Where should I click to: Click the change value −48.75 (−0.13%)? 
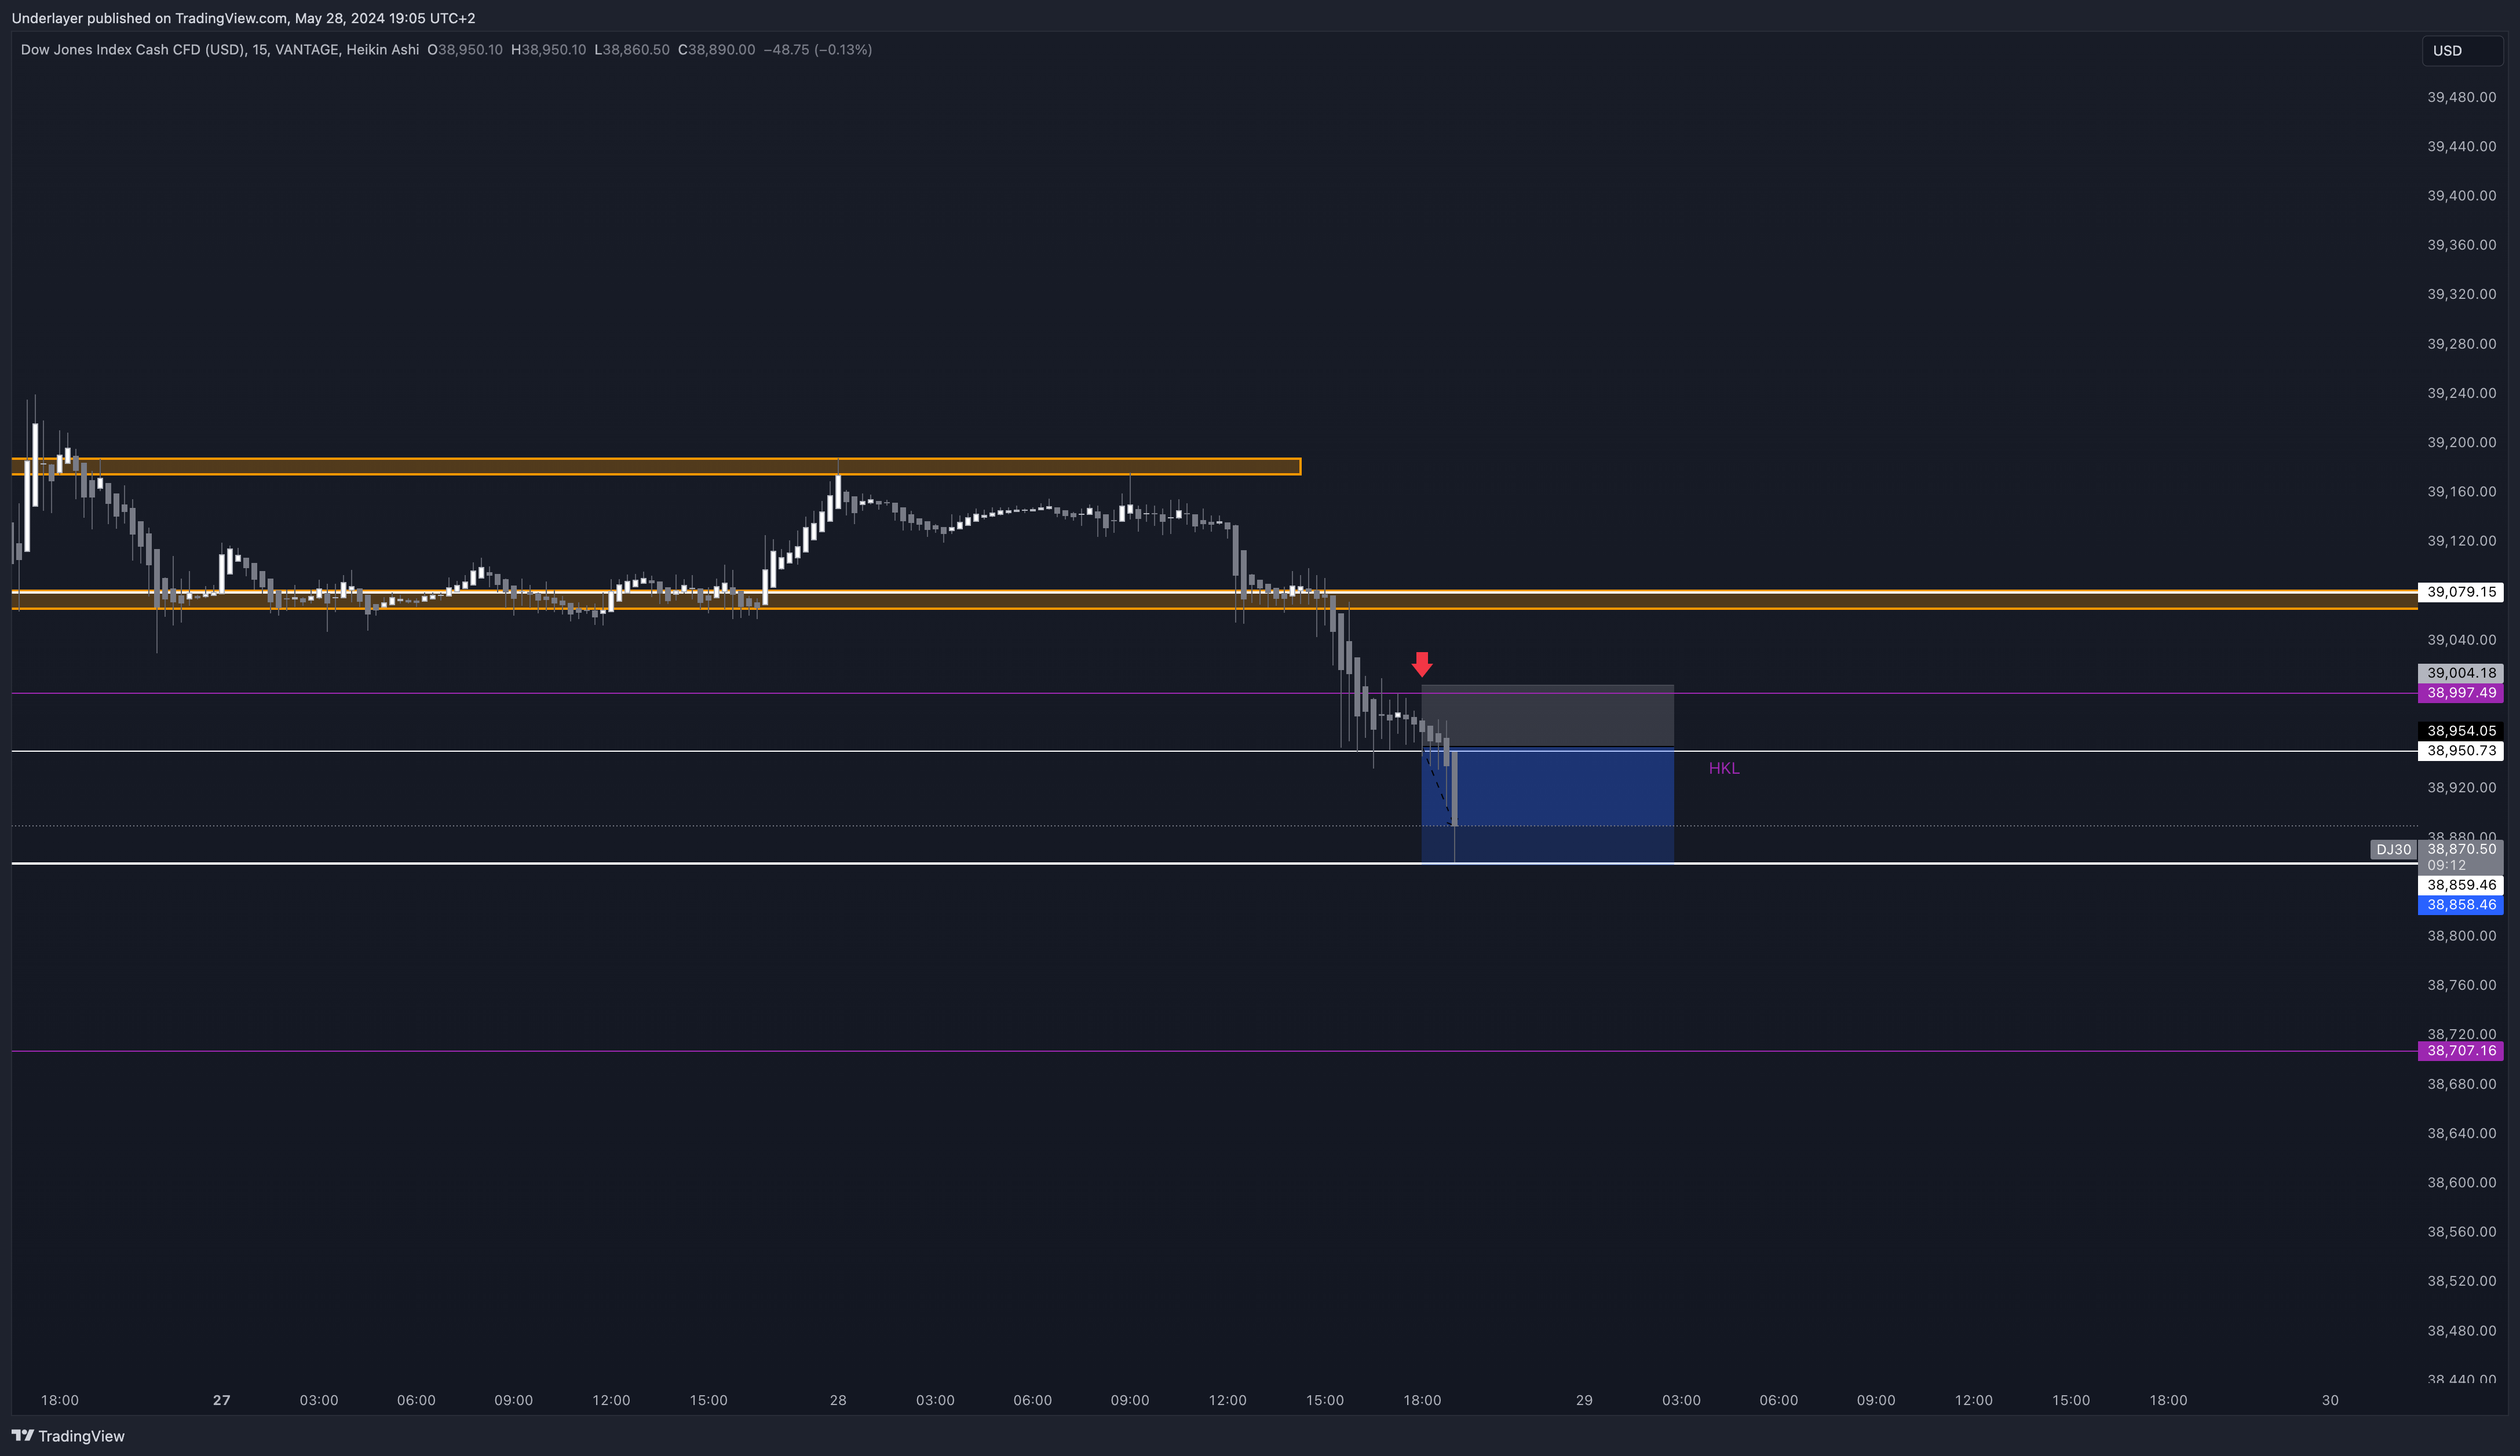817,49
